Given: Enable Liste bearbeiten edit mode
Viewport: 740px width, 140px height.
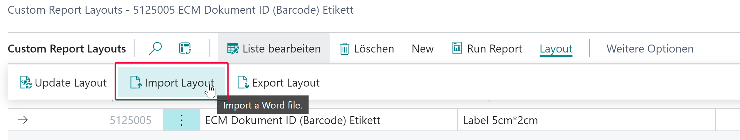Looking at the screenshot, I should click(x=273, y=48).
